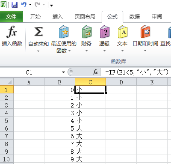Expand the 财务 dropdown arrow

pos(86,51)
